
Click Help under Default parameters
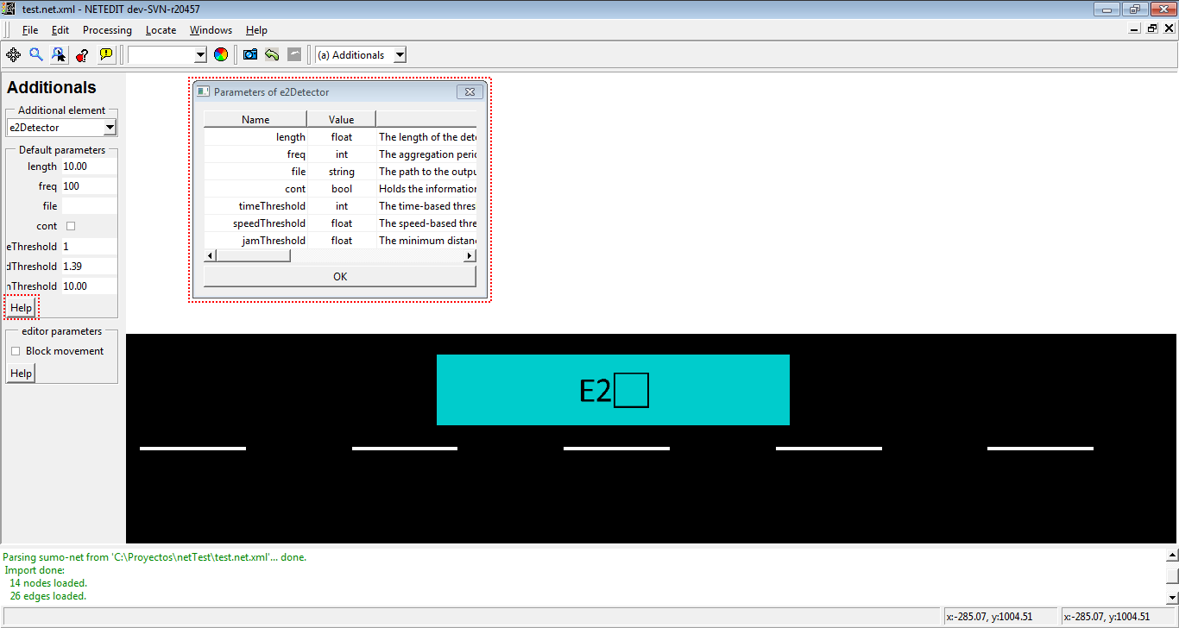click(21, 308)
